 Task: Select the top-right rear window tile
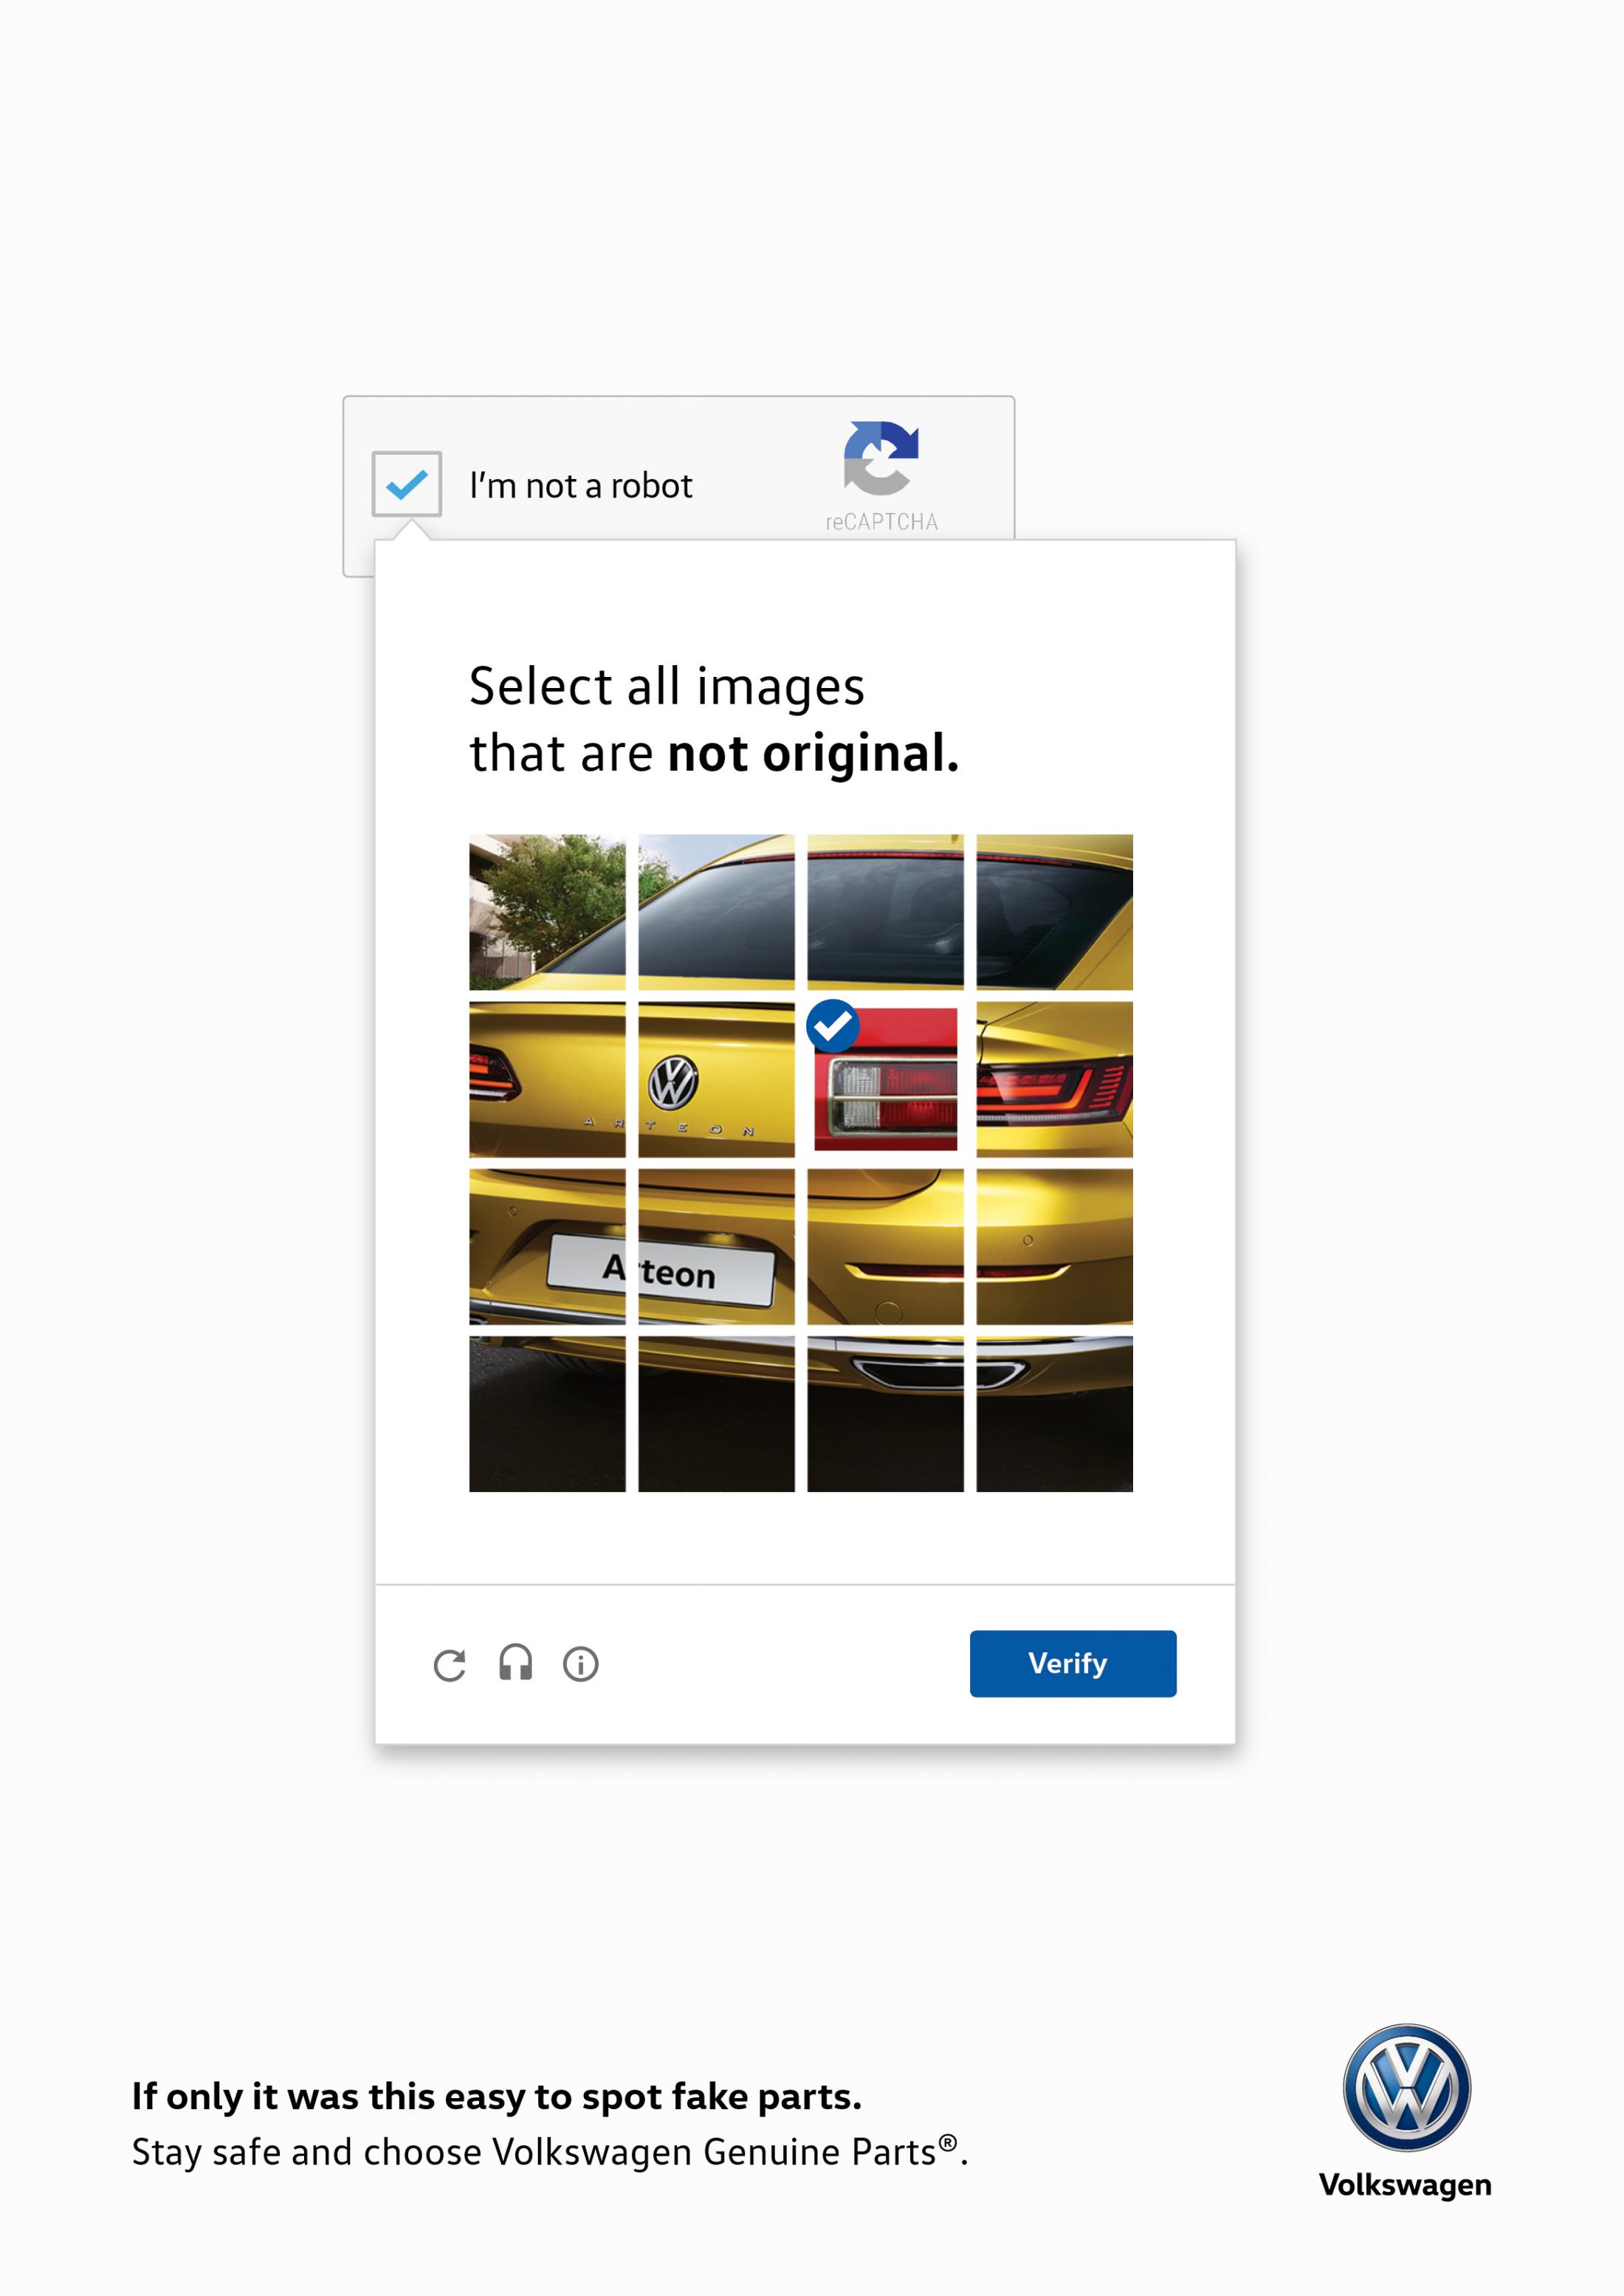pyautogui.click(x=1054, y=912)
